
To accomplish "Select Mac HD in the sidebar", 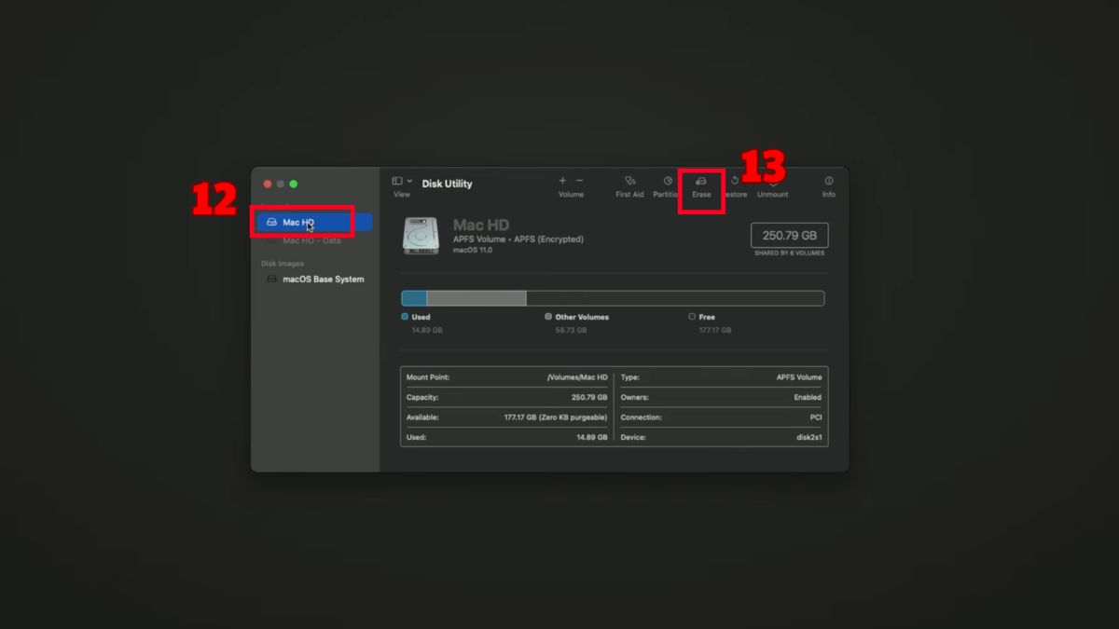I will 312,222.
